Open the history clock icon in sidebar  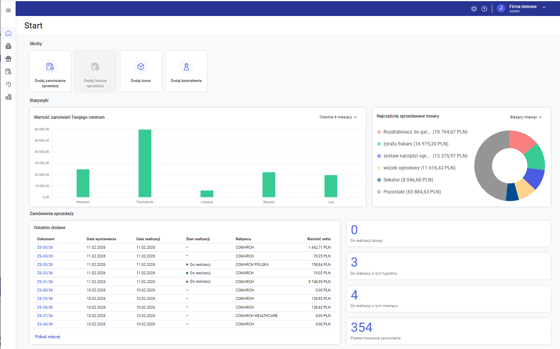point(8,84)
